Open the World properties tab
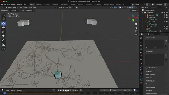The image size is (169, 95). [x=141, y=55]
